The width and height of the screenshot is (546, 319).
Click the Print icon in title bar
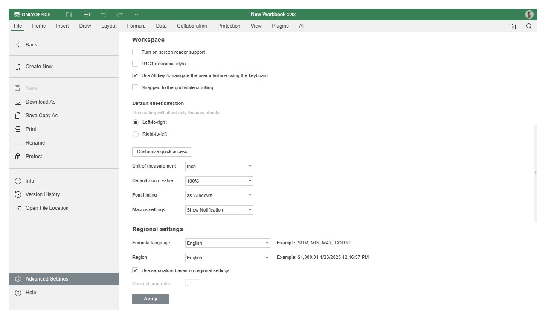[x=86, y=14]
